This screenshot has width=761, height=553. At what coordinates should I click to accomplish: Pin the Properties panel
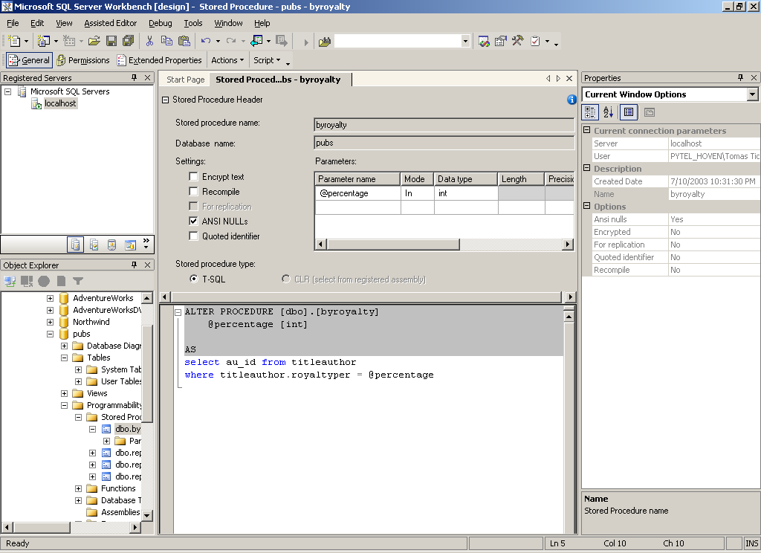tap(741, 78)
